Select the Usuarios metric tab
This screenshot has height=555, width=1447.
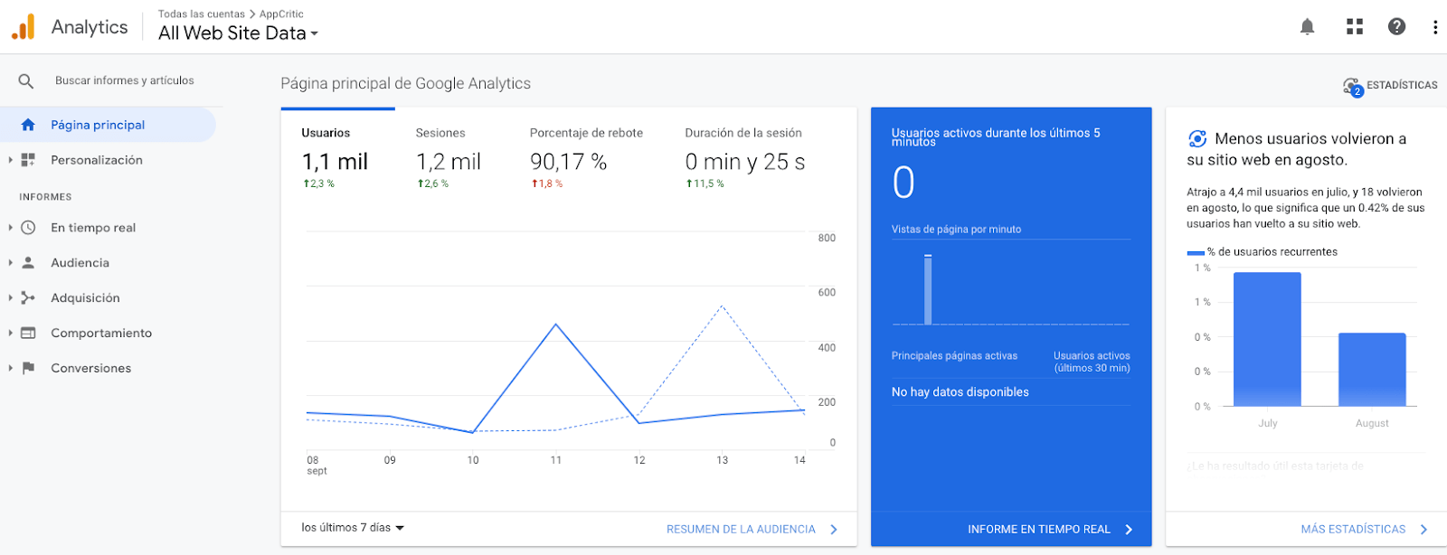(x=337, y=156)
